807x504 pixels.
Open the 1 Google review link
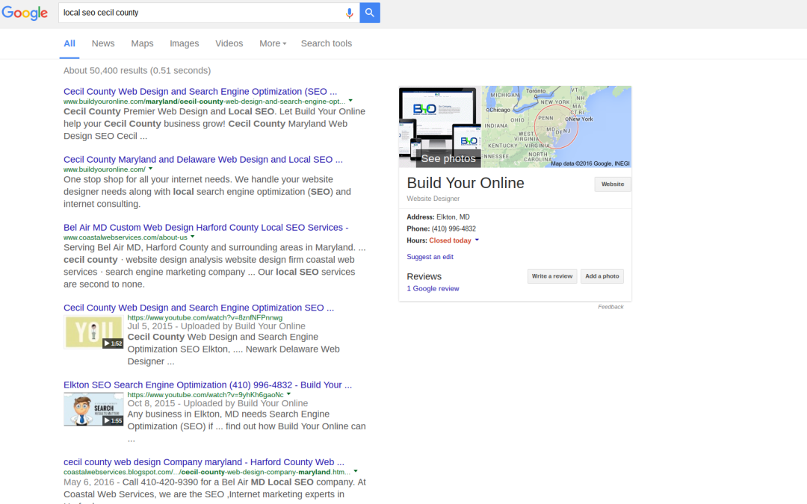433,288
